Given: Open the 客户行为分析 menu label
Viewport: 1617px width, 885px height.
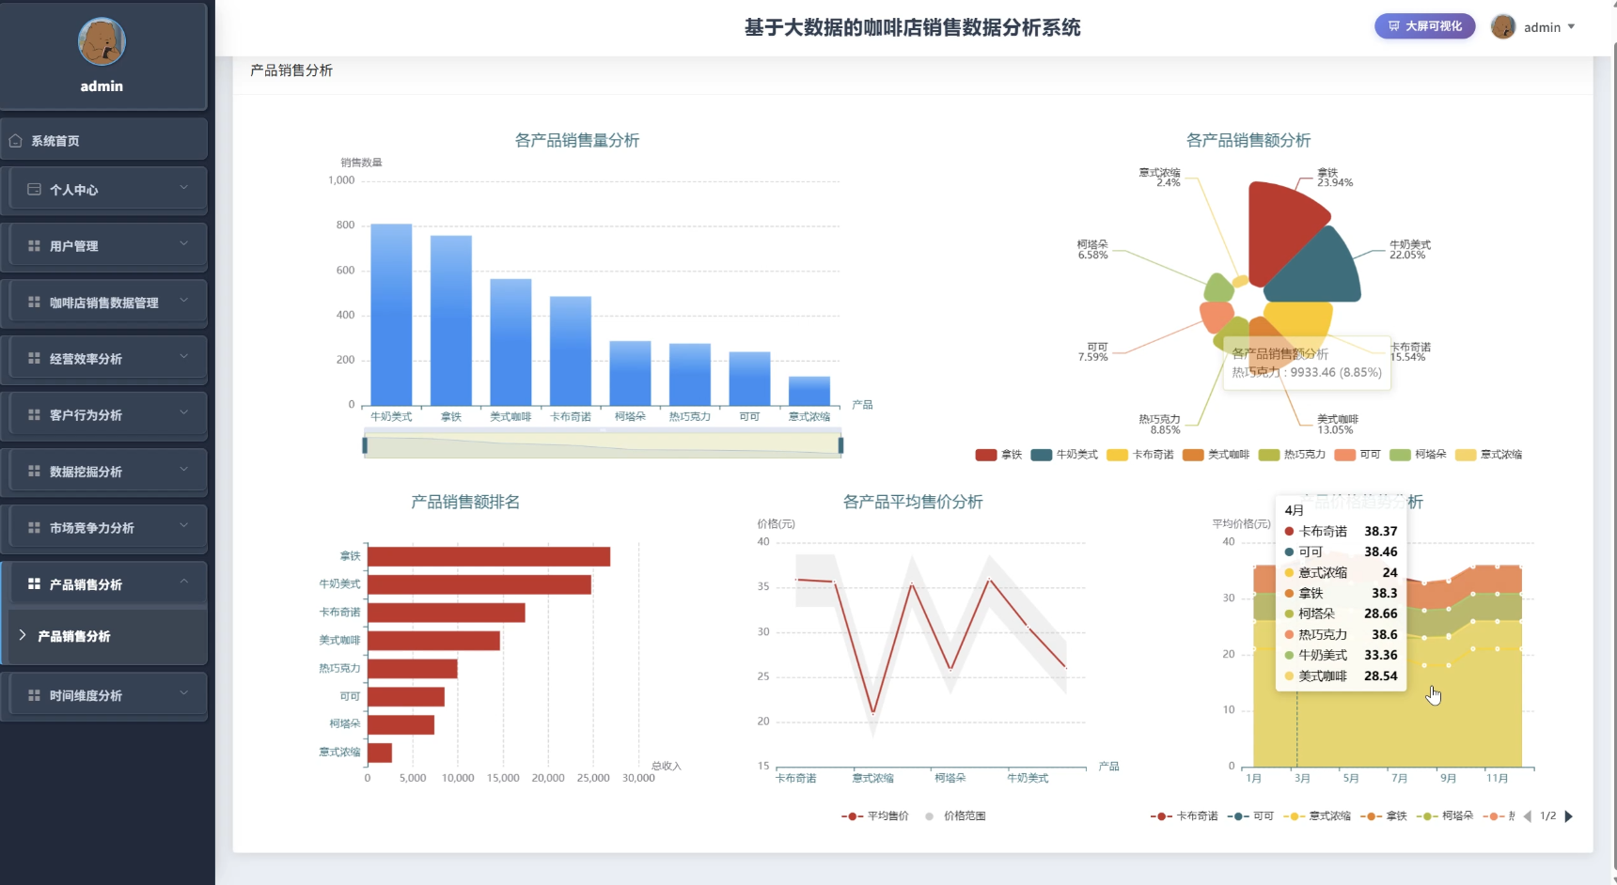Looking at the screenshot, I should (86, 415).
